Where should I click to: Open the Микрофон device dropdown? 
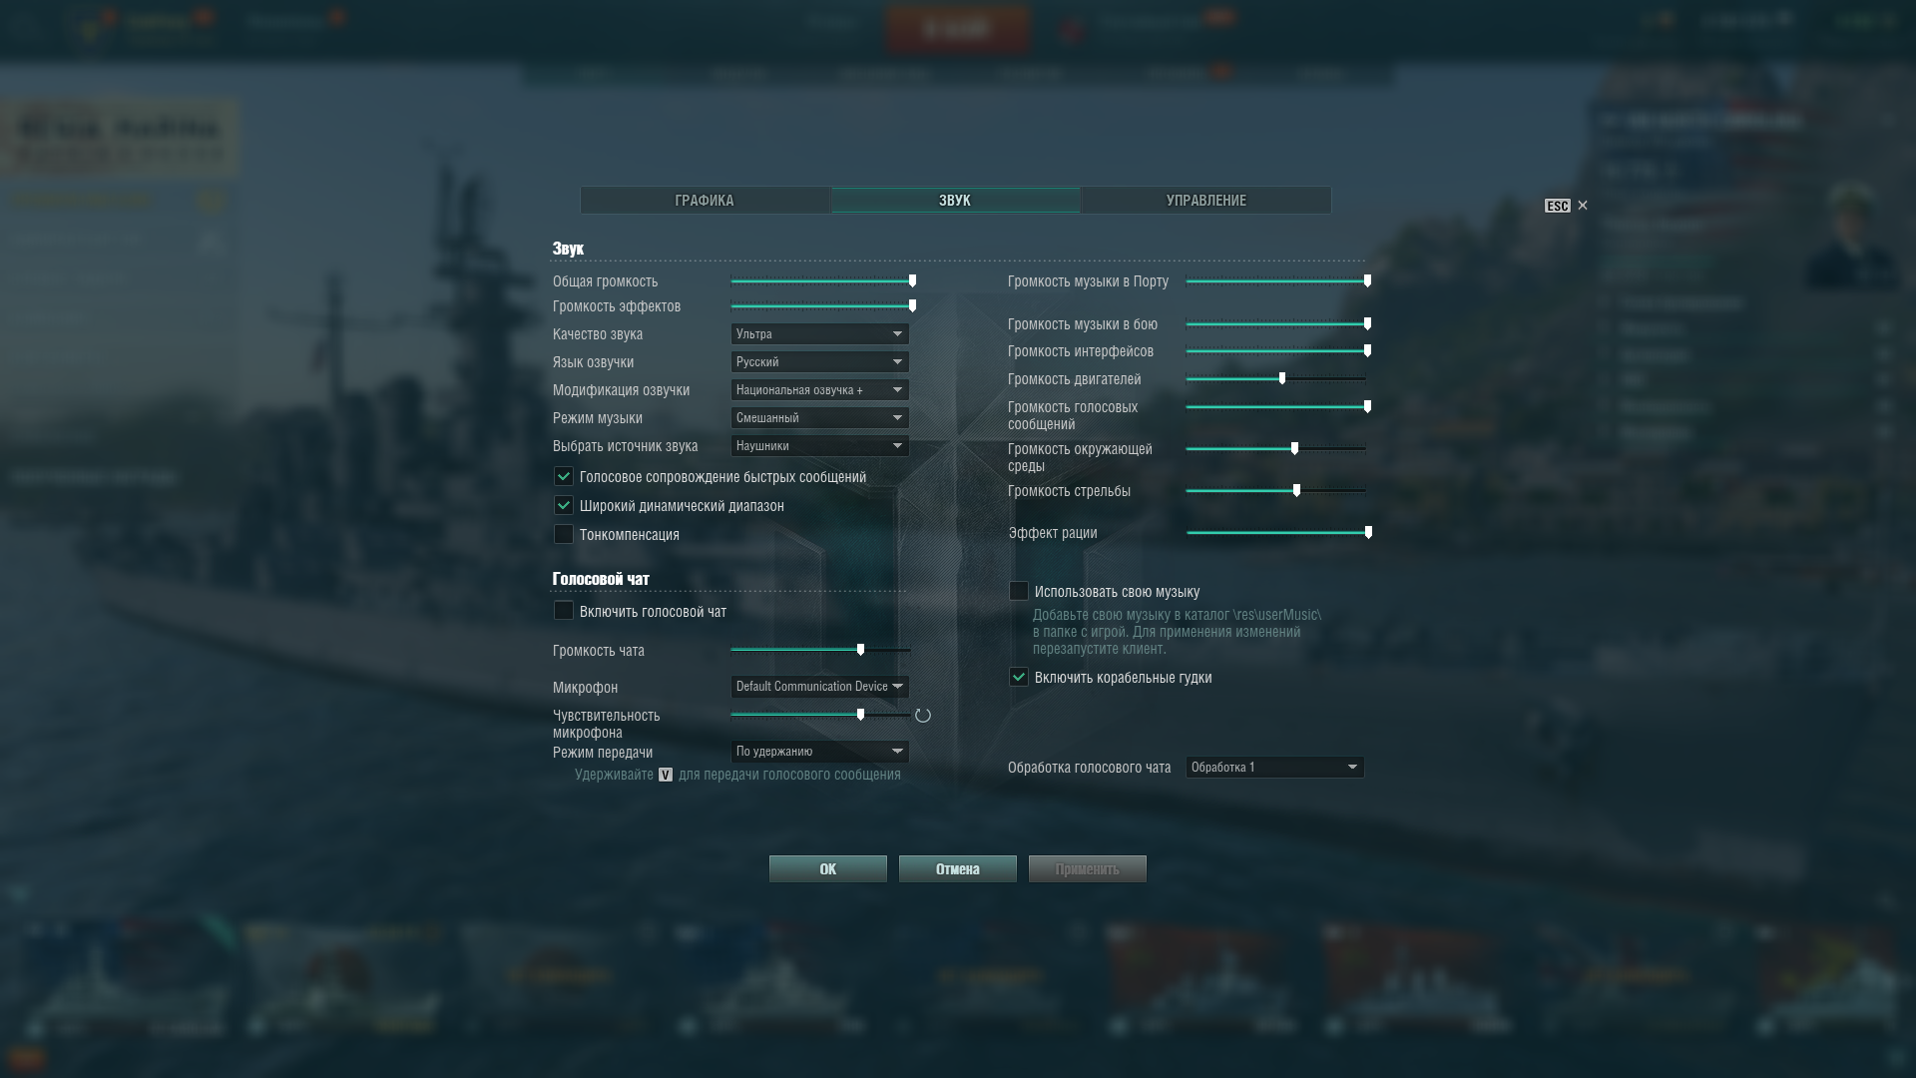[819, 687]
